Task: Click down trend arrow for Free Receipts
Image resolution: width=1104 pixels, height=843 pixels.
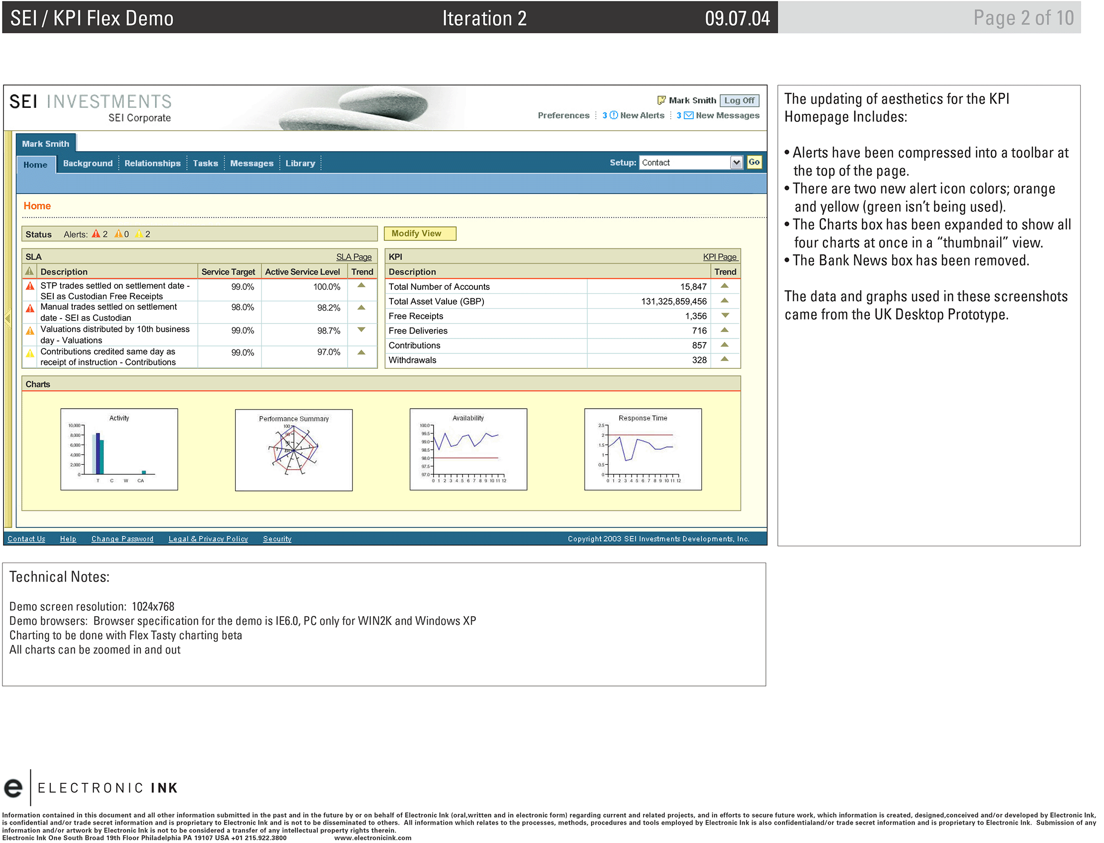Action: coord(725,316)
